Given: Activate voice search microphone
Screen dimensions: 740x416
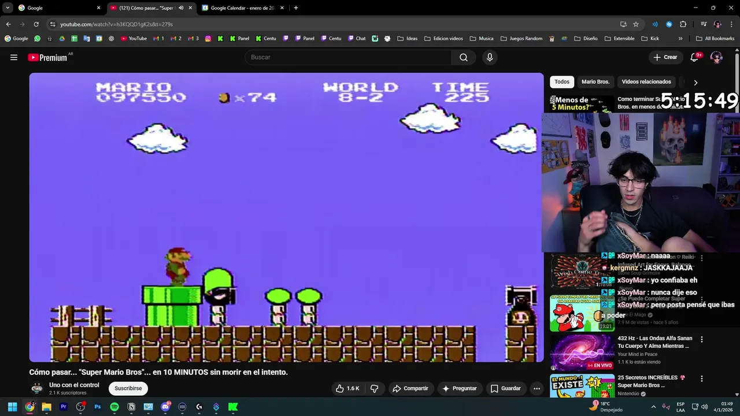Looking at the screenshot, I should [x=490, y=57].
